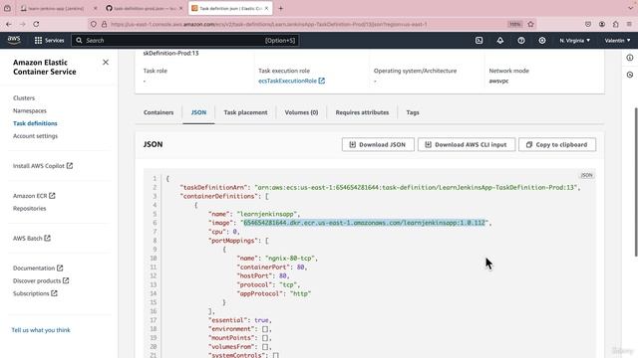Click Tell us what you think
638x358 pixels.
pyautogui.click(x=41, y=330)
